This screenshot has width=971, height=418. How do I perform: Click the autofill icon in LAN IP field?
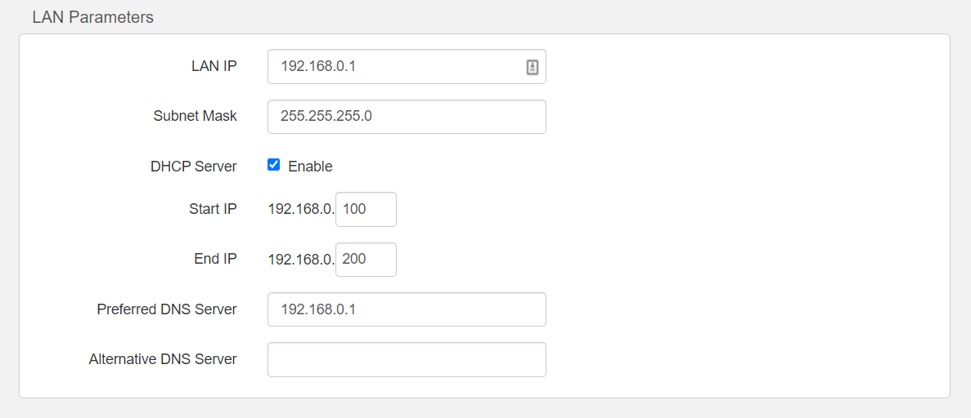(532, 68)
